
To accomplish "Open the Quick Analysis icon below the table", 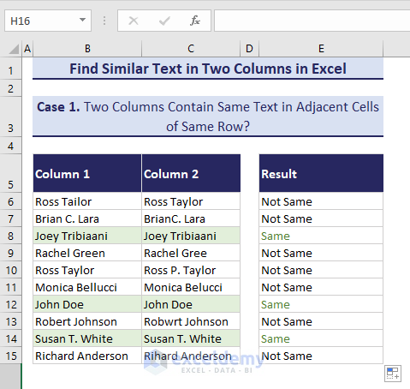I will point(393,374).
